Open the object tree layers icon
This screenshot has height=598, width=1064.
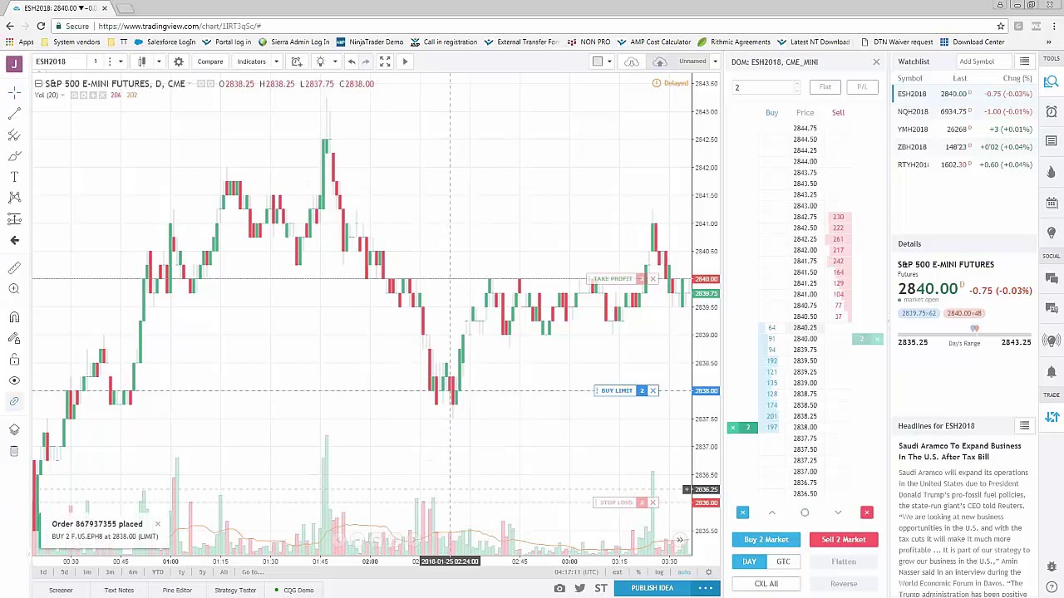point(14,429)
